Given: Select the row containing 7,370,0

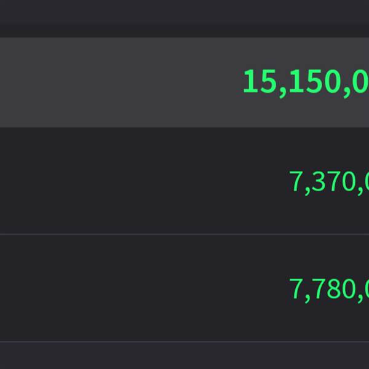Looking at the screenshot, I should coord(184,181).
